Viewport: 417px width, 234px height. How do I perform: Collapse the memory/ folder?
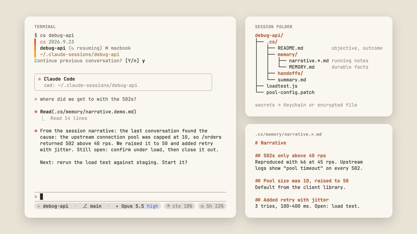point(287,54)
